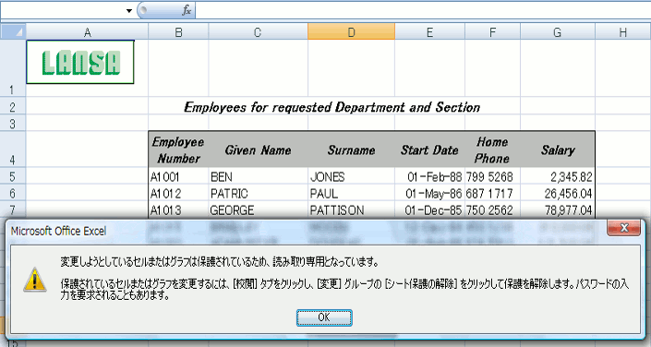Select row 1 header

pos(13,68)
